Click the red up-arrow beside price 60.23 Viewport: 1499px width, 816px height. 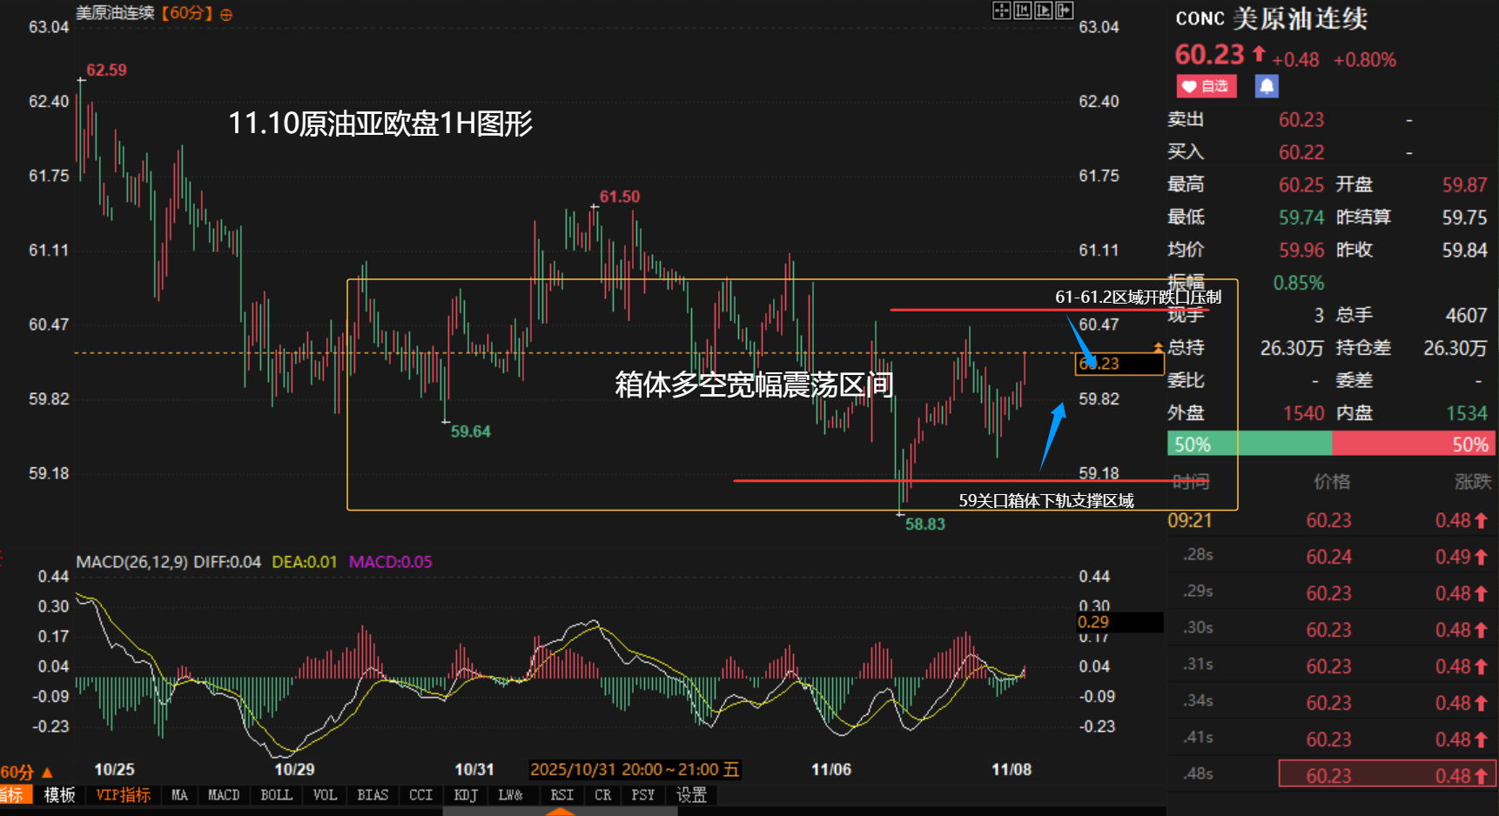click(x=1259, y=54)
